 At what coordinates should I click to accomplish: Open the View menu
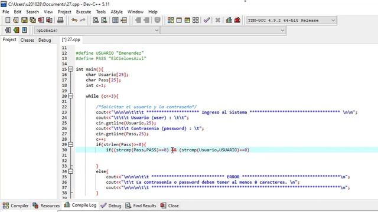pyautogui.click(x=48, y=12)
